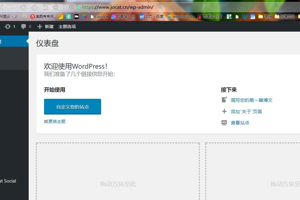Open the teal feather bookmark icon
The image size is (300, 200).
pos(69,17)
